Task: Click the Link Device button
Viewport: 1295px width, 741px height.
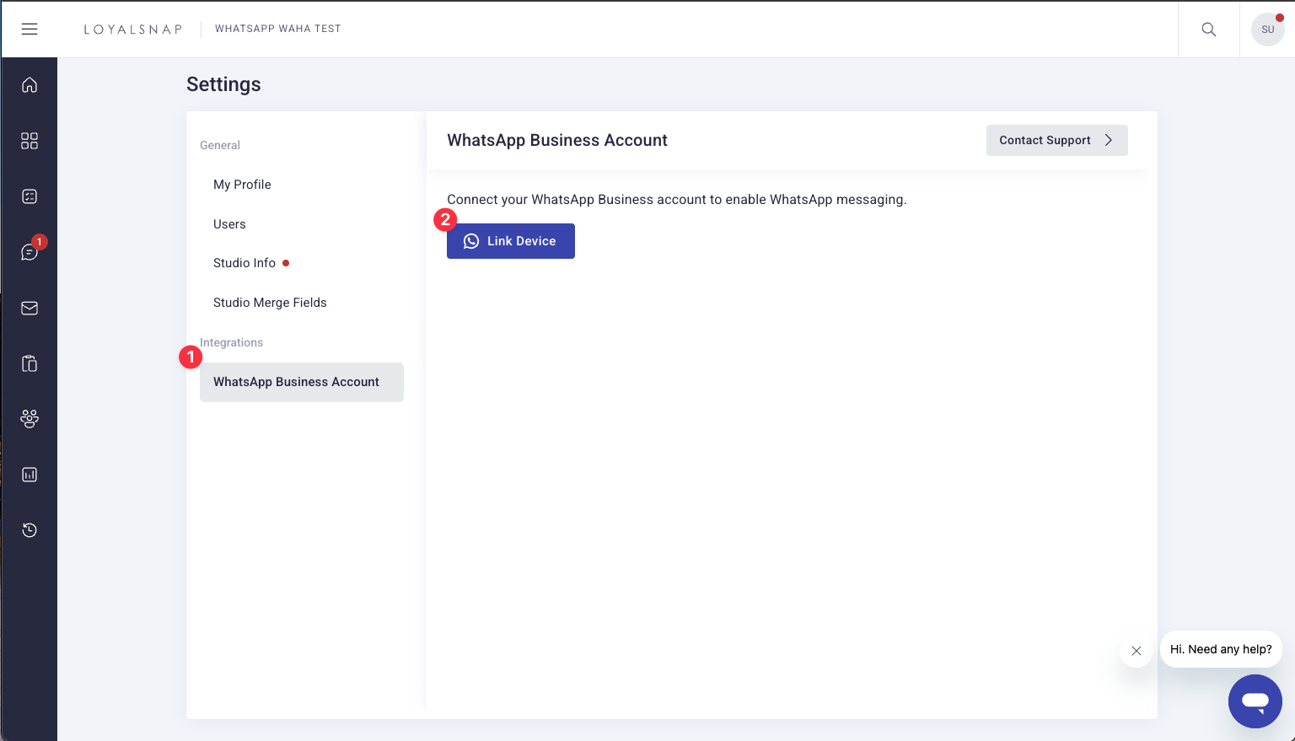Action: tap(510, 241)
